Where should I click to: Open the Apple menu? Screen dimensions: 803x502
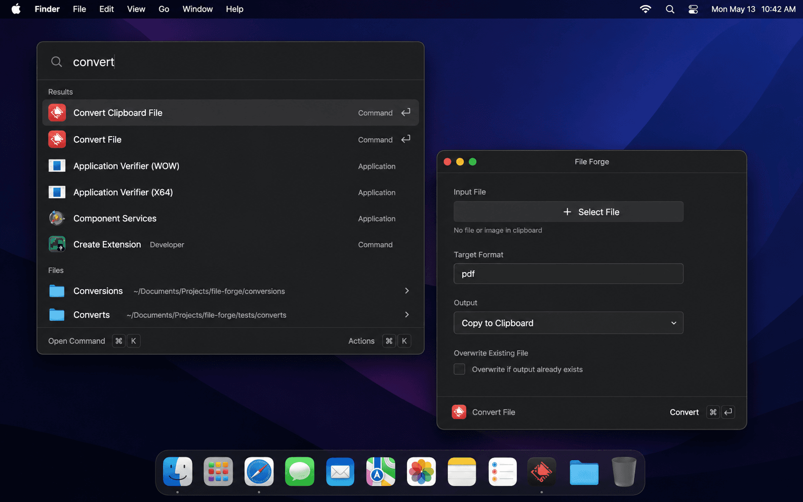click(x=16, y=9)
